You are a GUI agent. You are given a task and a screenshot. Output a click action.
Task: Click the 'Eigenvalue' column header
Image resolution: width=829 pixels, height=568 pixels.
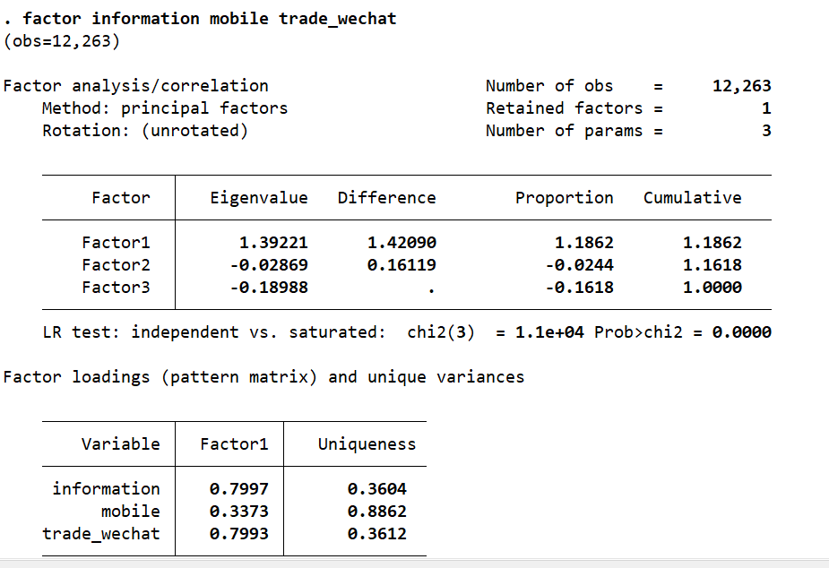[258, 198]
